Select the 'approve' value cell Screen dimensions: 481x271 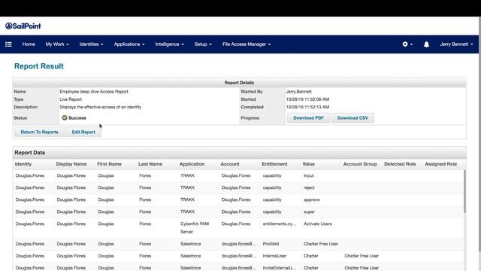coord(312,199)
